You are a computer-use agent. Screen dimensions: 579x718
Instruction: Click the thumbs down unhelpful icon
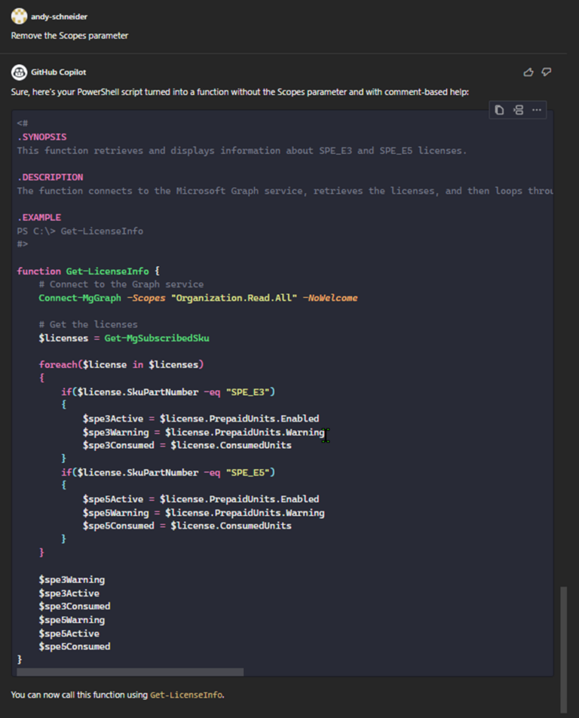(x=547, y=72)
